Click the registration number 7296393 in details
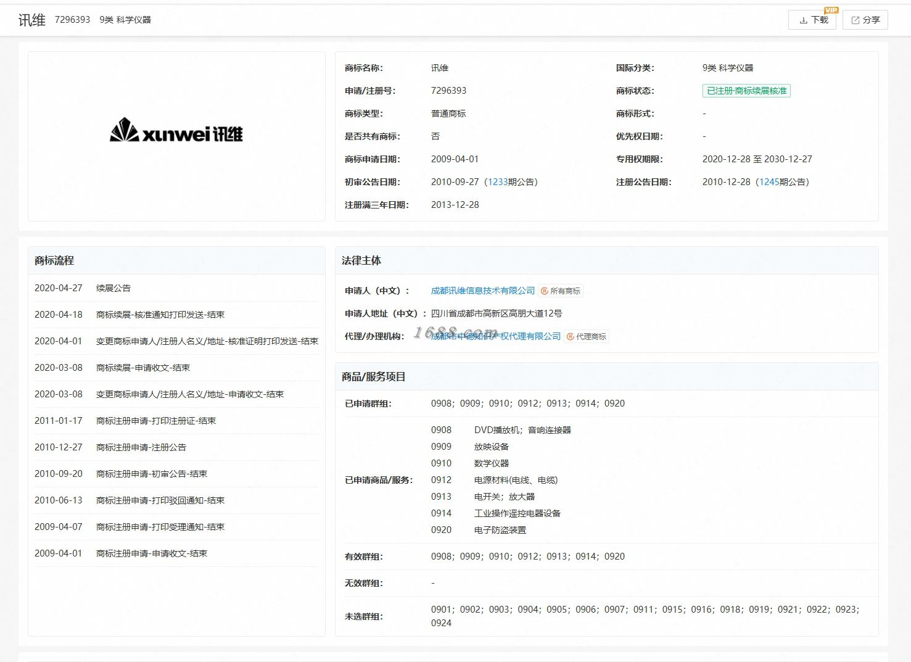This screenshot has height=662, width=911. click(x=448, y=91)
